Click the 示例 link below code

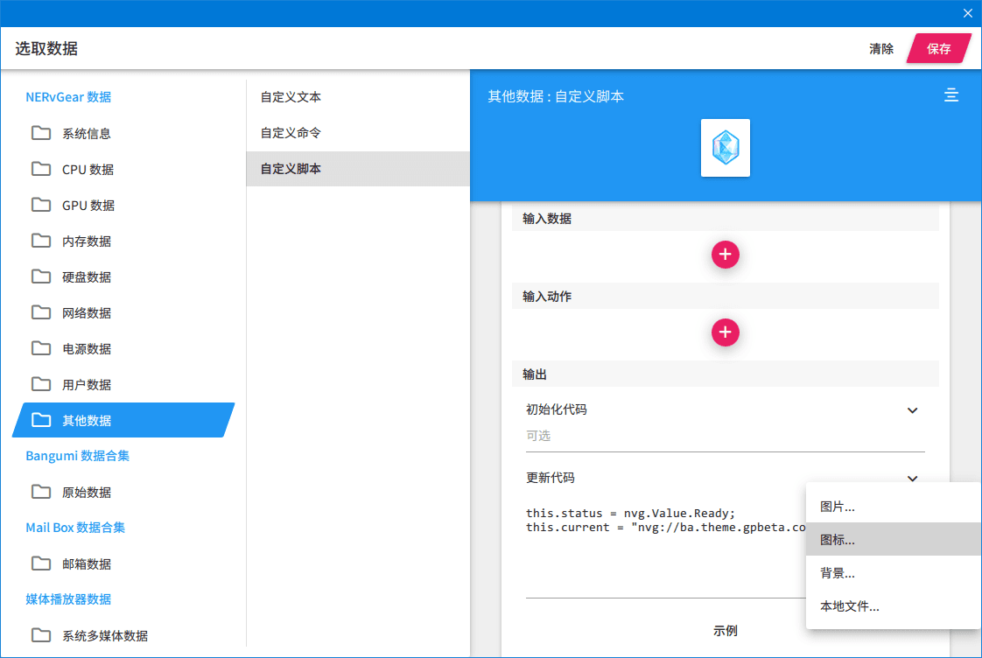coord(726,631)
